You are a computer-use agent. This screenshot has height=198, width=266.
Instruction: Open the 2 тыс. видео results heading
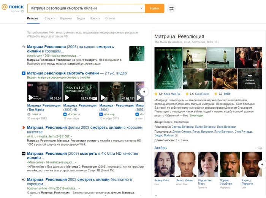pos(77,73)
